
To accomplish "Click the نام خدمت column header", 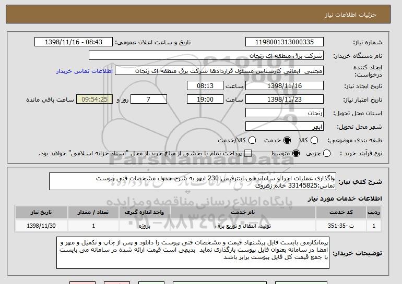I will tap(243, 213).
